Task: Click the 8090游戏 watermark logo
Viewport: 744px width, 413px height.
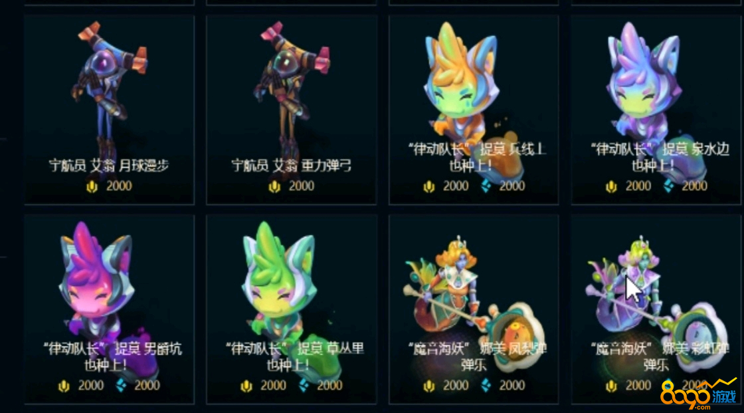Action: pyautogui.click(x=698, y=394)
